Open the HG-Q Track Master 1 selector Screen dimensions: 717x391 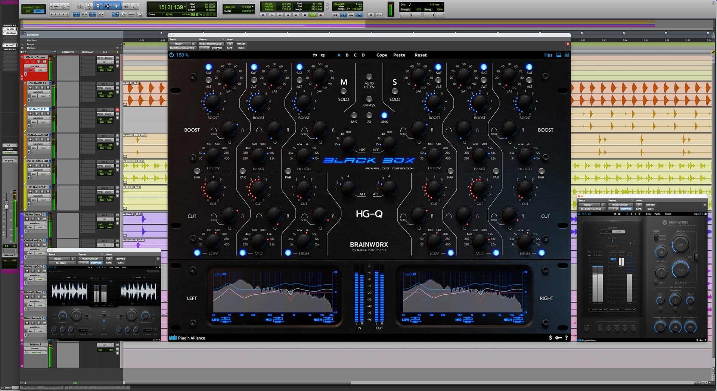click(x=180, y=44)
